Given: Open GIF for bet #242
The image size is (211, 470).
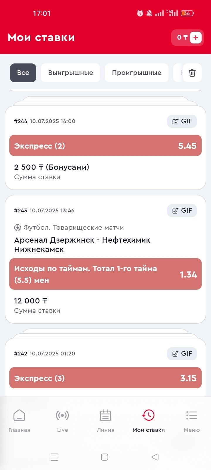Looking at the screenshot, I should coord(182,354).
